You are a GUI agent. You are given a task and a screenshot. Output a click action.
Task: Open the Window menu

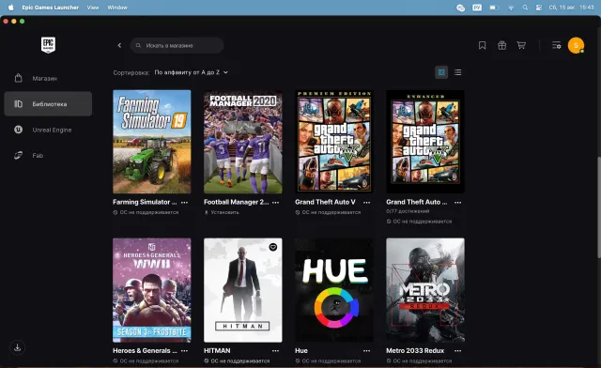point(117,8)
